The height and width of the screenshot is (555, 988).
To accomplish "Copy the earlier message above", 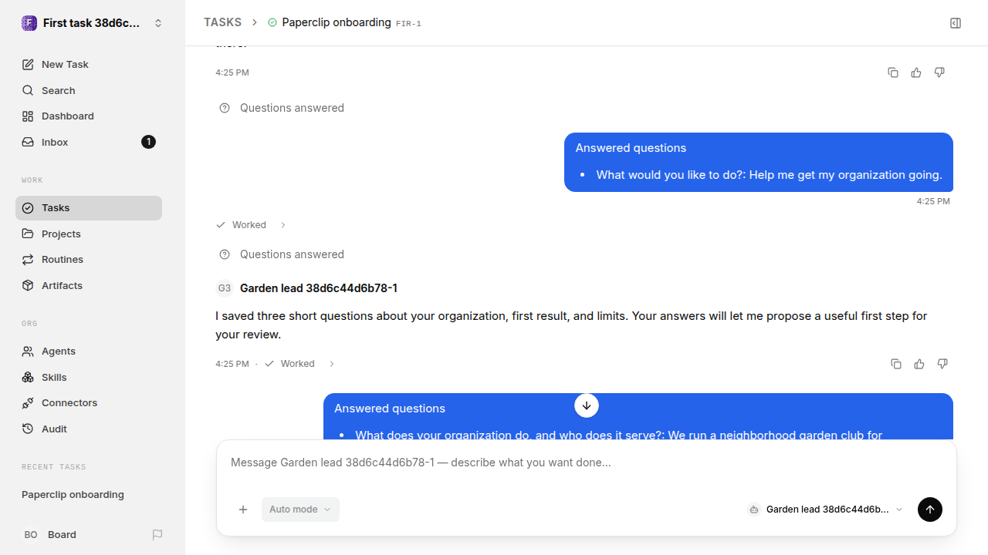I will pos(893,72).
